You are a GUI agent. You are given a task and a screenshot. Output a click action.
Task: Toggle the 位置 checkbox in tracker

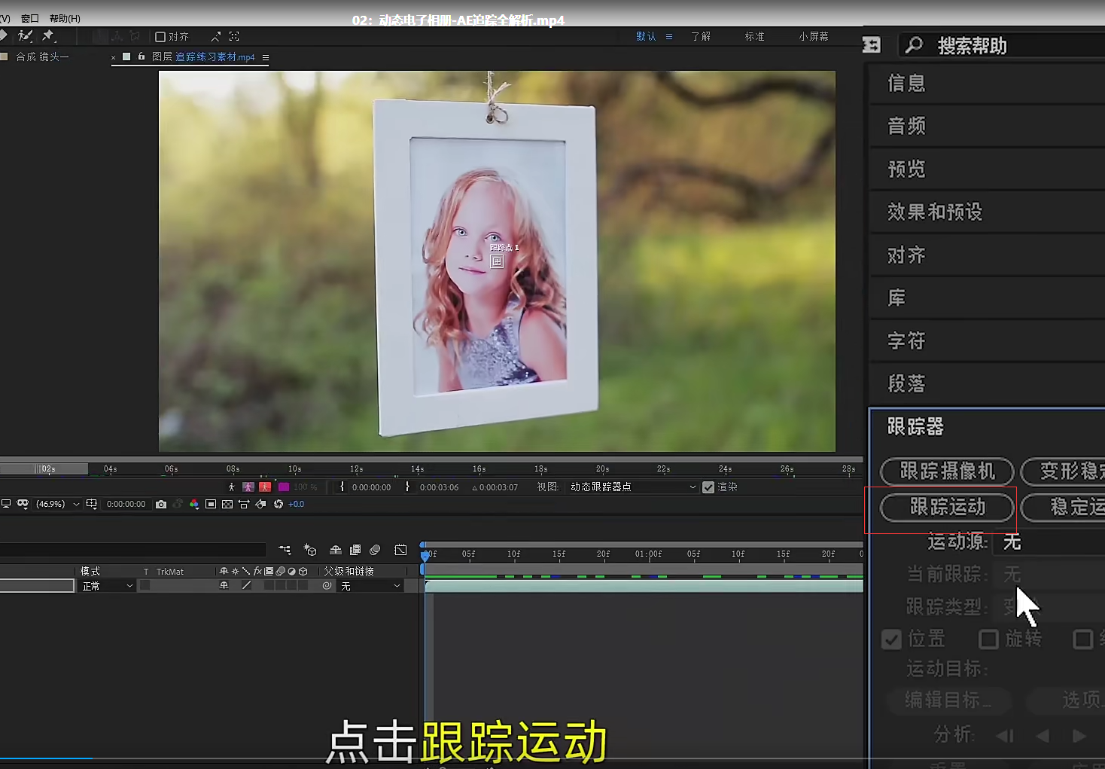pos(891,639)
